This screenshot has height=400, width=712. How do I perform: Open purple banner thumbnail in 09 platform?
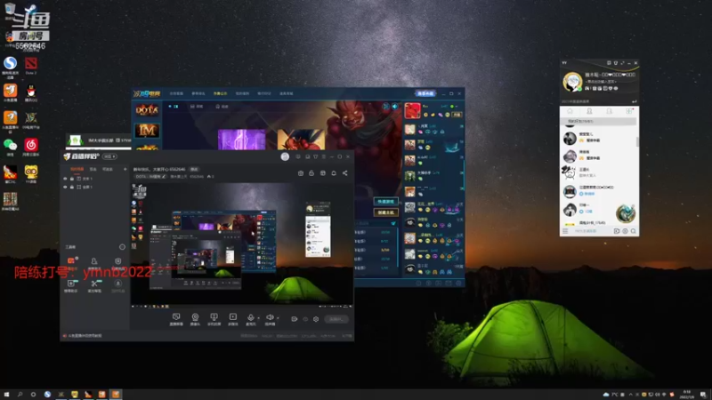coord(241,140)
